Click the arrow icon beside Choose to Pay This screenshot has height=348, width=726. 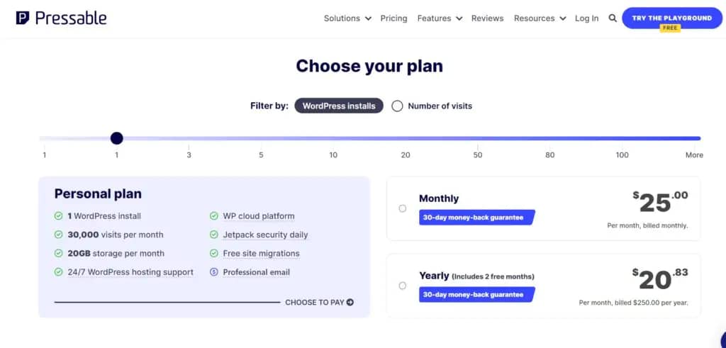point(350,302)
